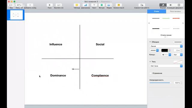Collapse the Тень section triangle

click(150, 61)
